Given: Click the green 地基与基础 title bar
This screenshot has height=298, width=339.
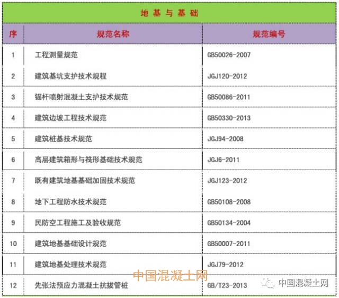Looking at the screenshot, I should (x=169, y=13).
